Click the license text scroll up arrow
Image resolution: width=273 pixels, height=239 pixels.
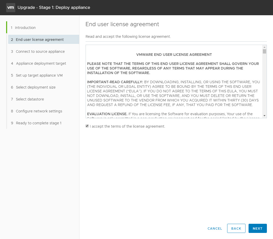pos(264,47)
